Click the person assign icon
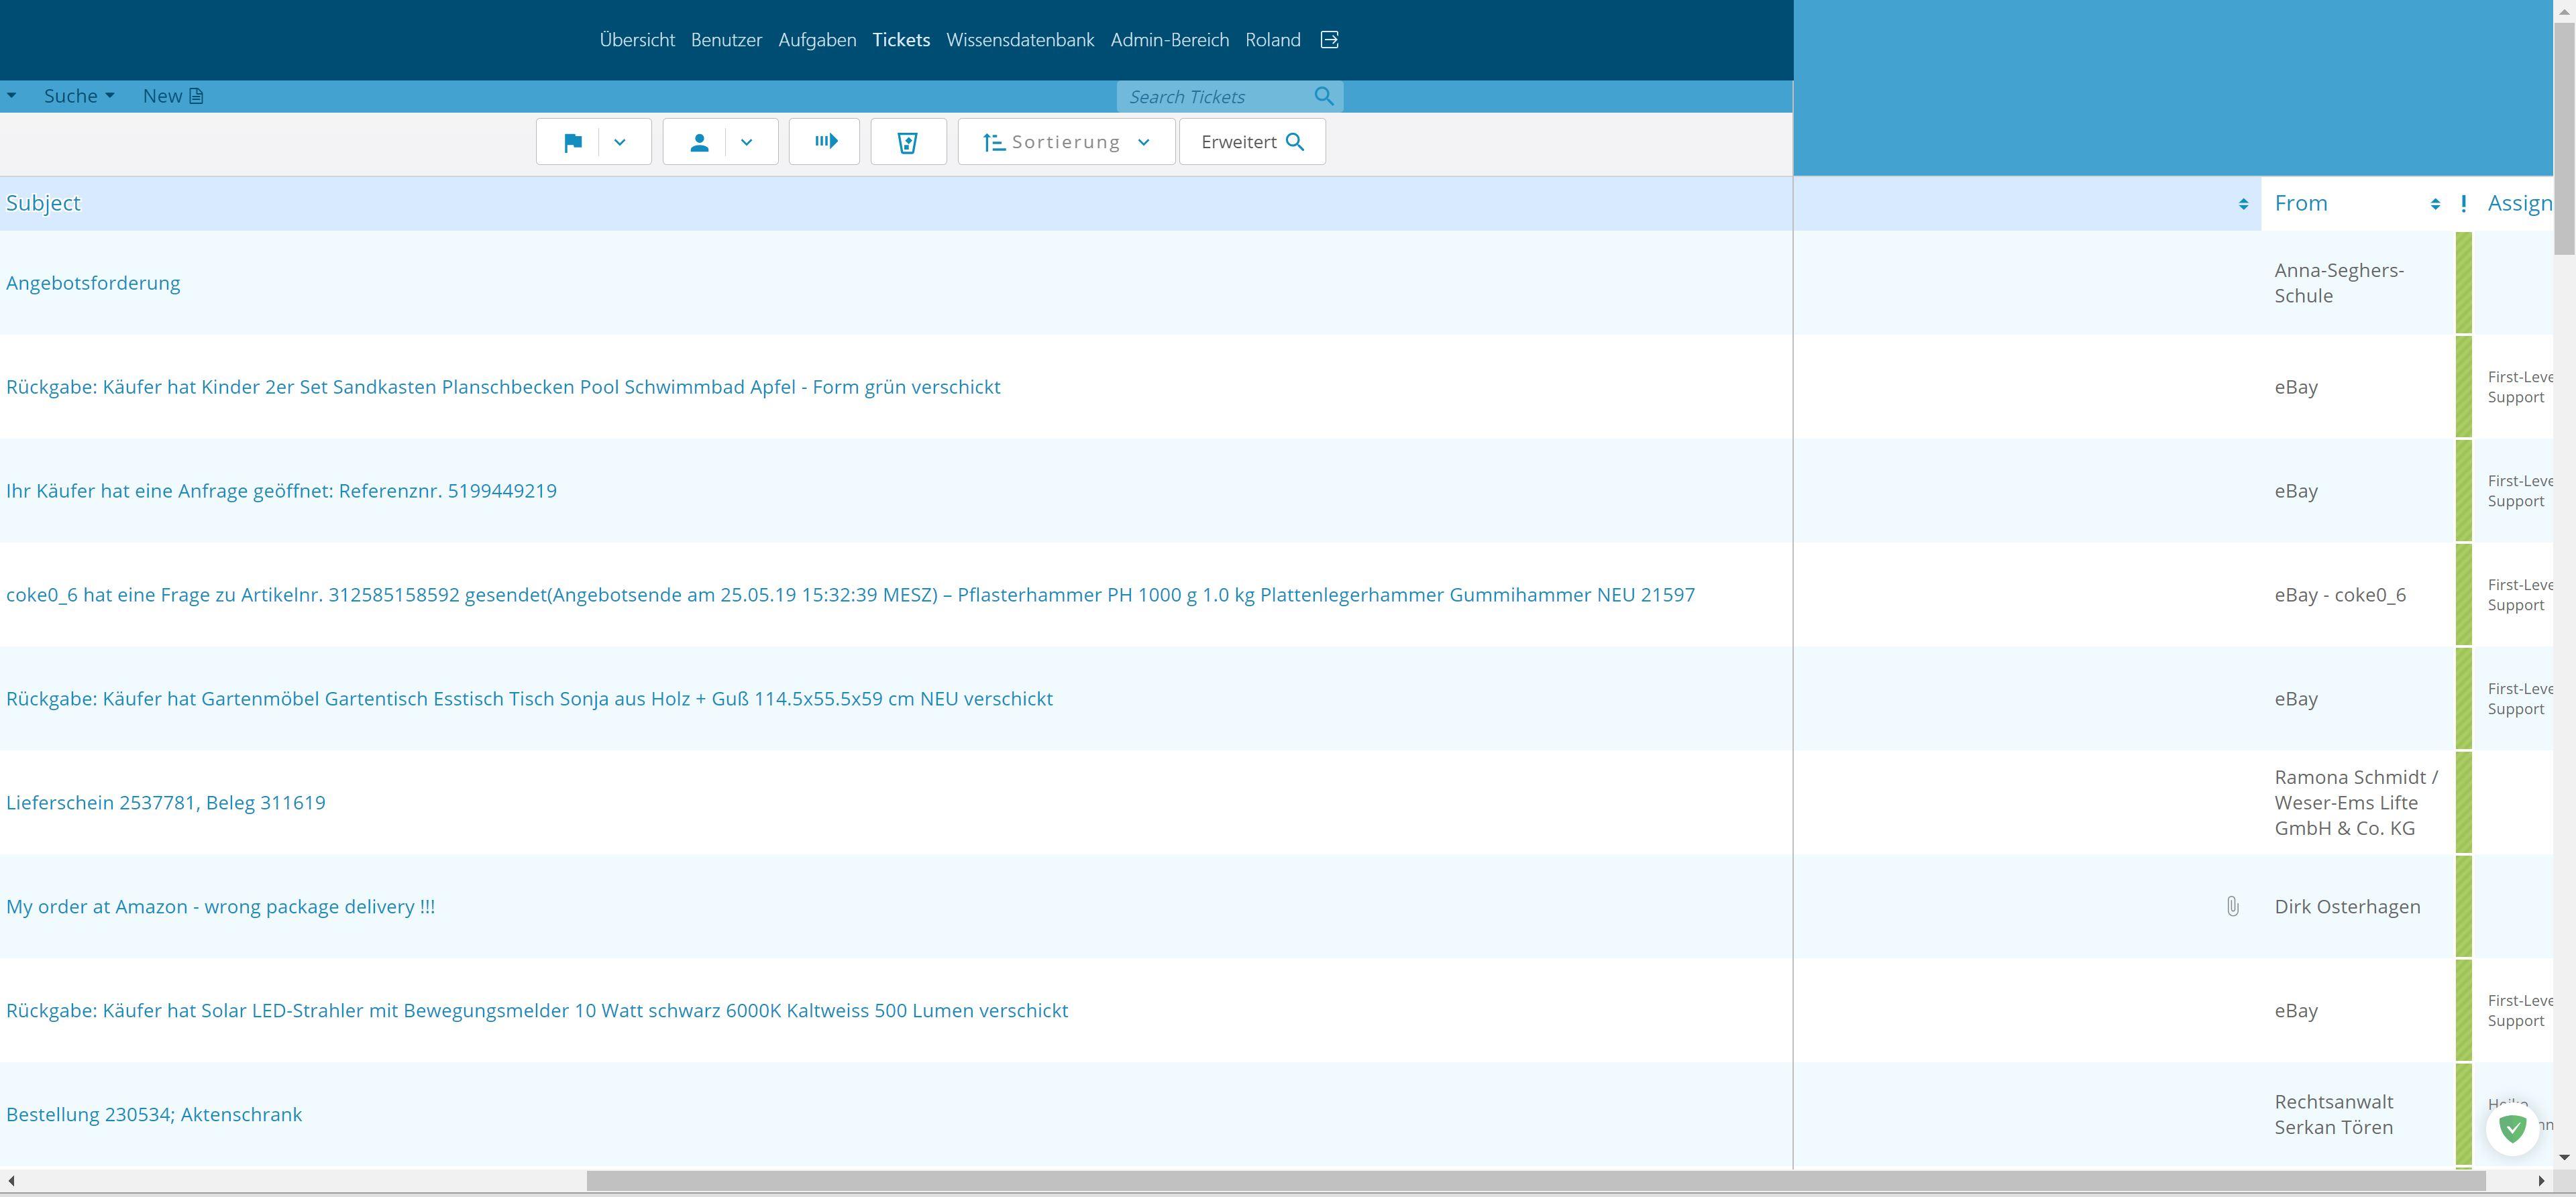 [x=699, y=142]
